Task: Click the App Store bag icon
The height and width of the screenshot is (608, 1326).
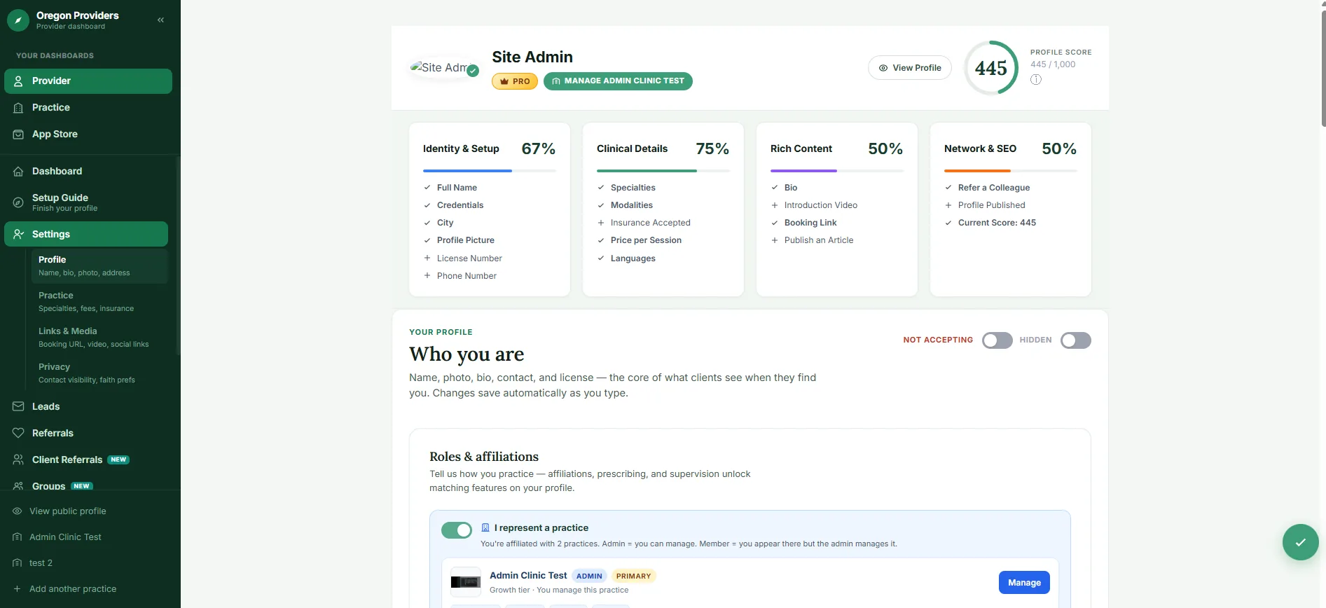Action: click(x=18, y=134)
